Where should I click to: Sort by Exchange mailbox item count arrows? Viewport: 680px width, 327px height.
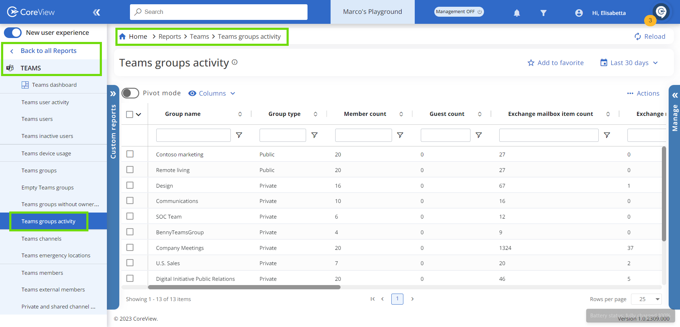click(608, 114)
